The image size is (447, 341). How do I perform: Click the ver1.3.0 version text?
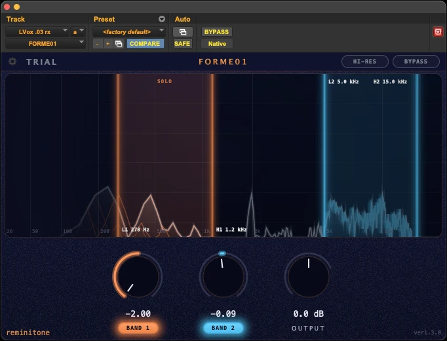pyautogui.click(x=427, y=332)
